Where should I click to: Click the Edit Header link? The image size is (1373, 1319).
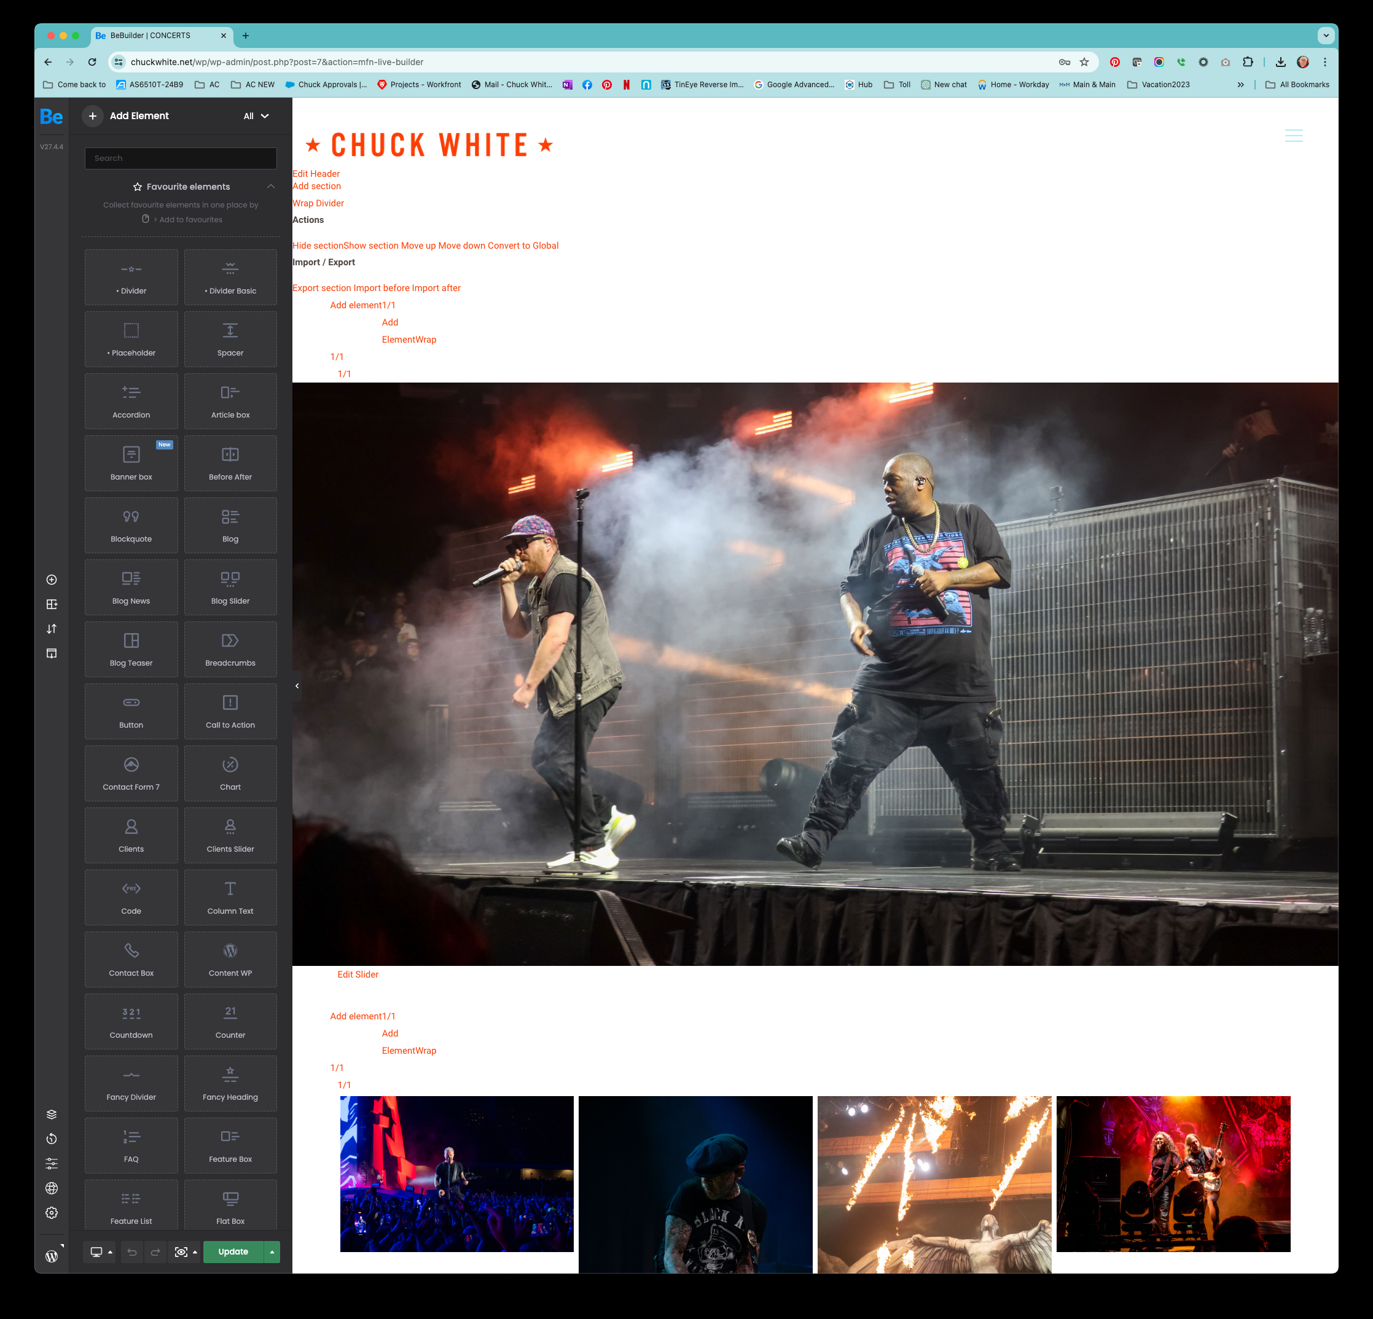tap(316, 174)
